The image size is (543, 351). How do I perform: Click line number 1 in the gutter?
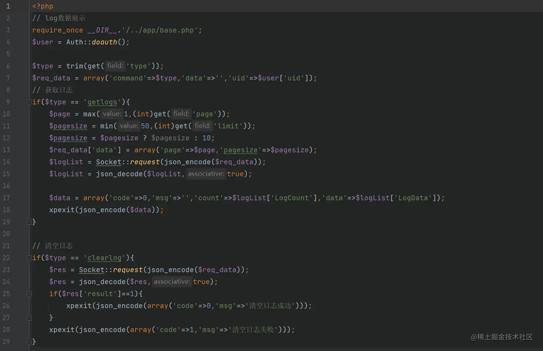pos(8,6)
